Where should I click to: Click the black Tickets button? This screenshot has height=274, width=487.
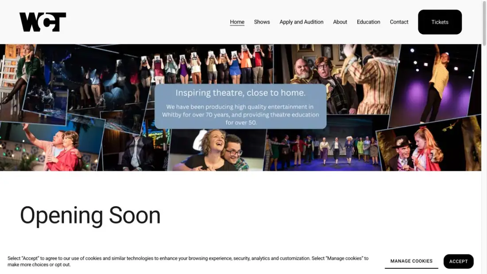pos(440,22)
